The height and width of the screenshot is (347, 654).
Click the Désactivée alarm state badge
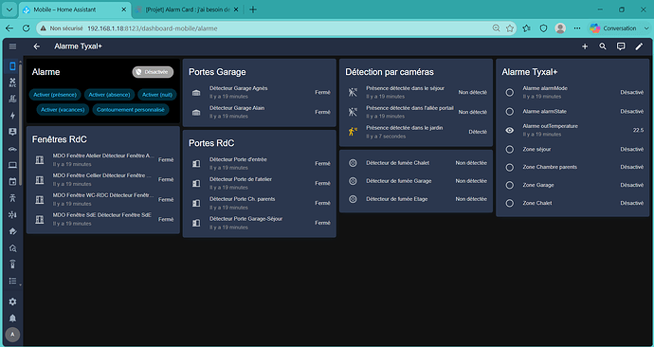tap(153, 72)
